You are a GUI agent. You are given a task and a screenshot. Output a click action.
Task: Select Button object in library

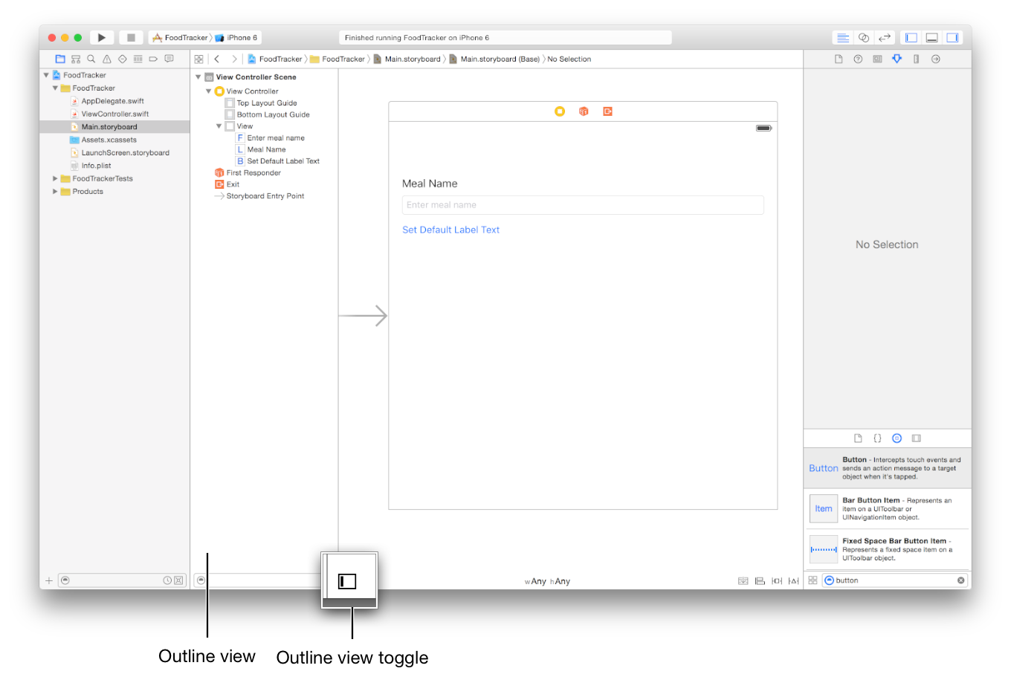[888, 468]
